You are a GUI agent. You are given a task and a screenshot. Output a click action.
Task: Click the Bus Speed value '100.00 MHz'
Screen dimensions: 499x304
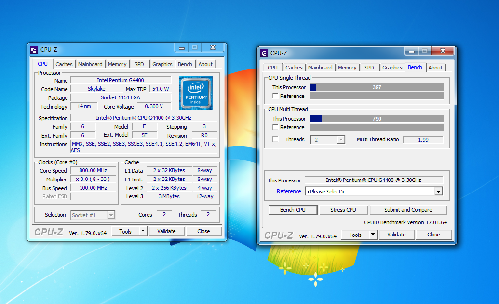pyautogui.click(x=93, y=188)
